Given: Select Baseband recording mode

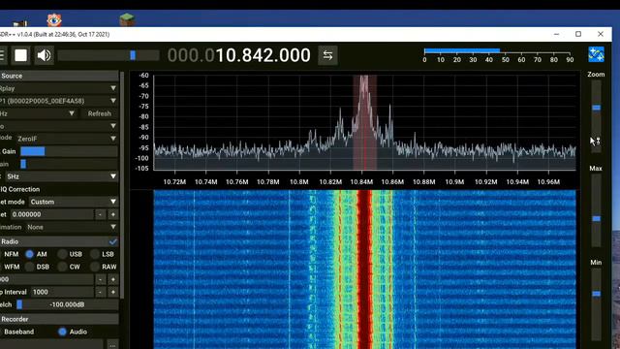Looking at the screenshot, I should [x=16, y=332].
